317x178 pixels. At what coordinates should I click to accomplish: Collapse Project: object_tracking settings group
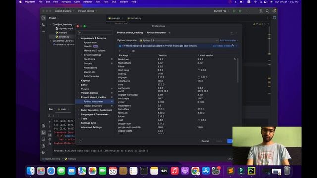(79, 97)
